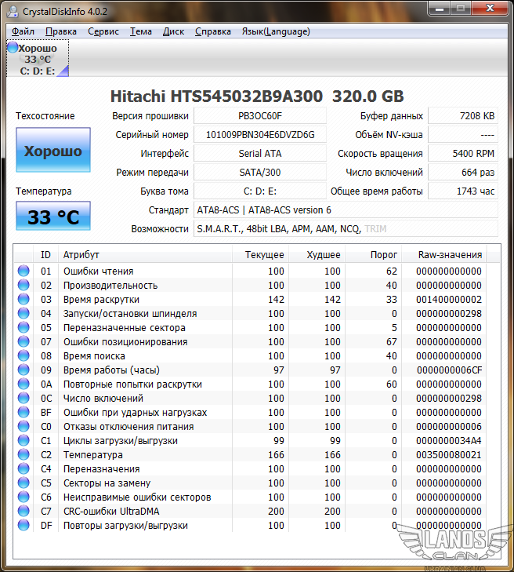This screenshot has height=572, width=514.
Task: Click status circle for 07 Ошибки позиционирования
Action: 24,341
